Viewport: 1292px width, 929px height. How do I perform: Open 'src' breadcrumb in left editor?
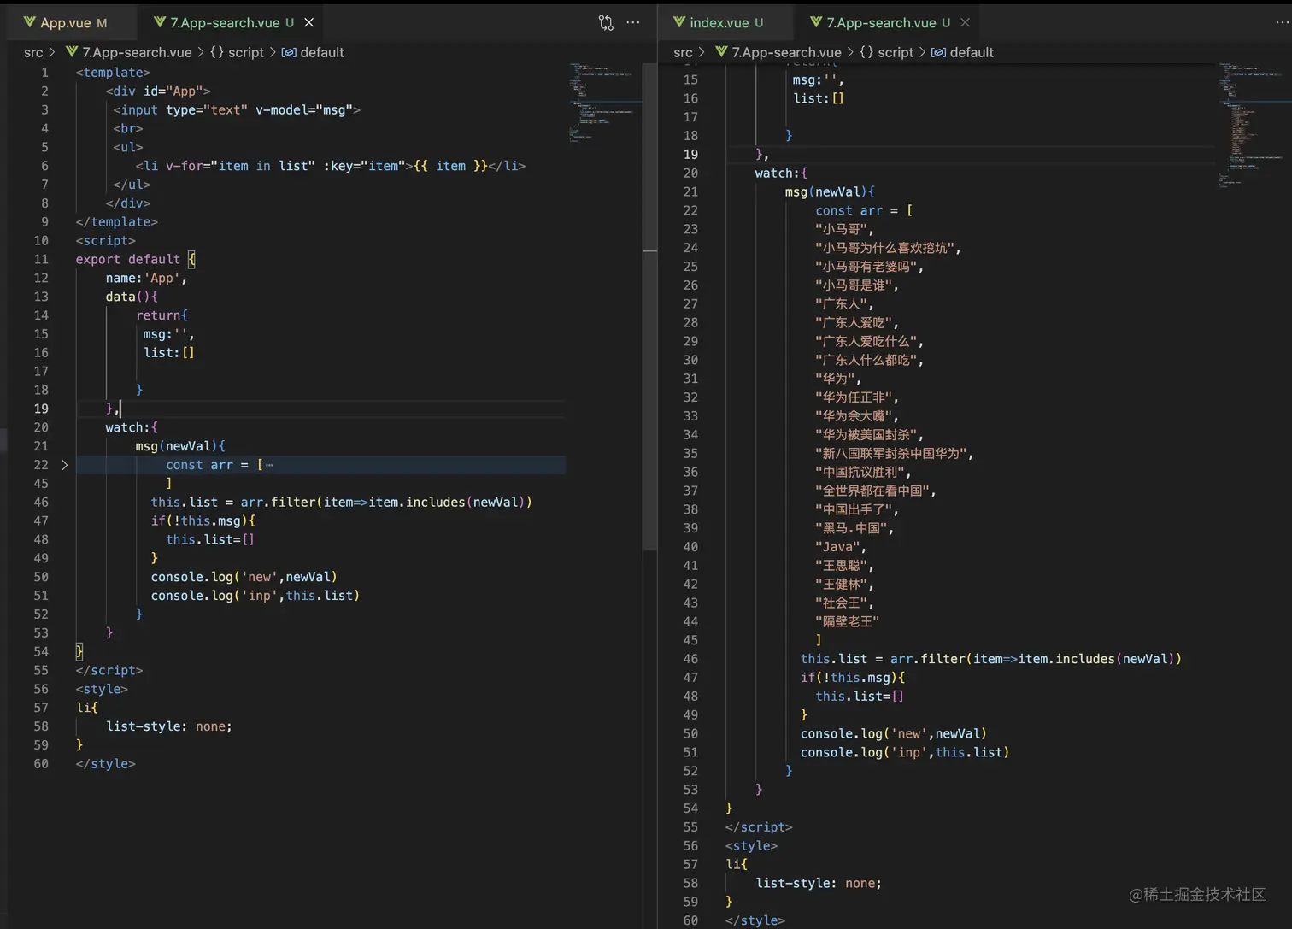pos(33,52)
